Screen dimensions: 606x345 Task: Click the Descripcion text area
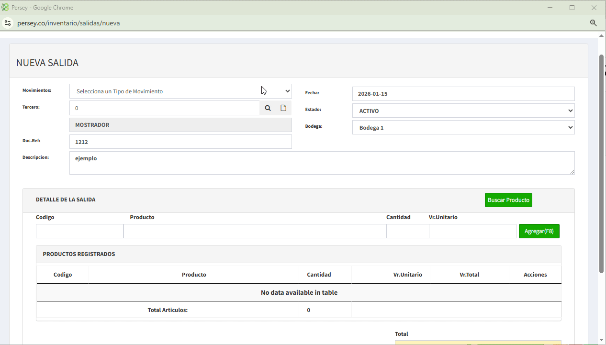[x=322, y=163]
